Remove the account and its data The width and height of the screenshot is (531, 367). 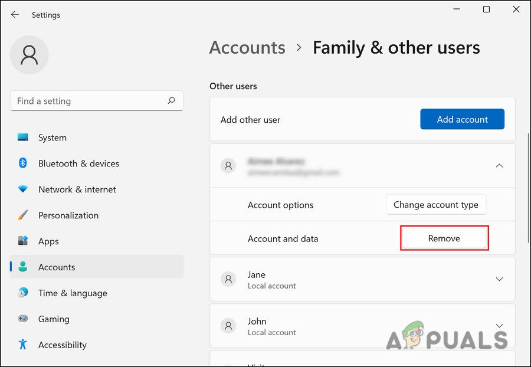click(444, 238)
